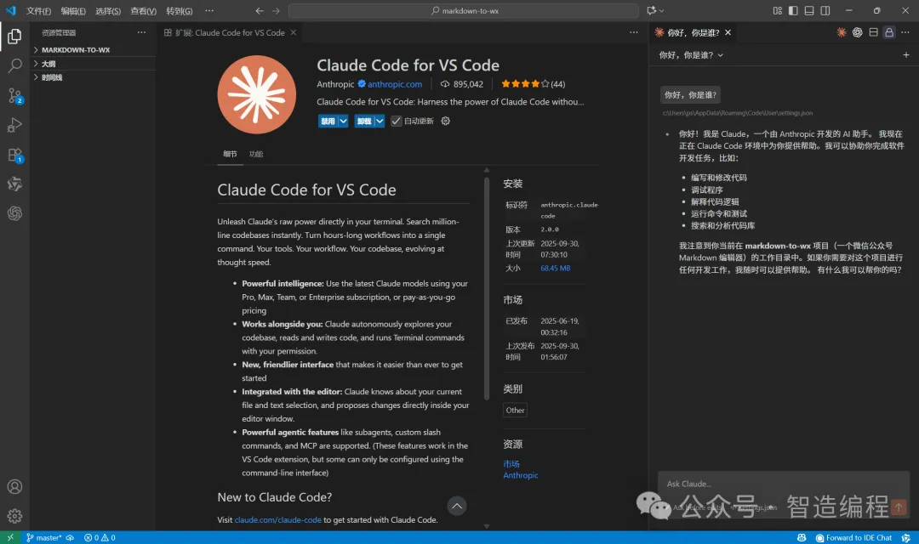Open the 选择 (Selection) menu
The height and width of the screenshot is (544, 919).
click(108, 10)
